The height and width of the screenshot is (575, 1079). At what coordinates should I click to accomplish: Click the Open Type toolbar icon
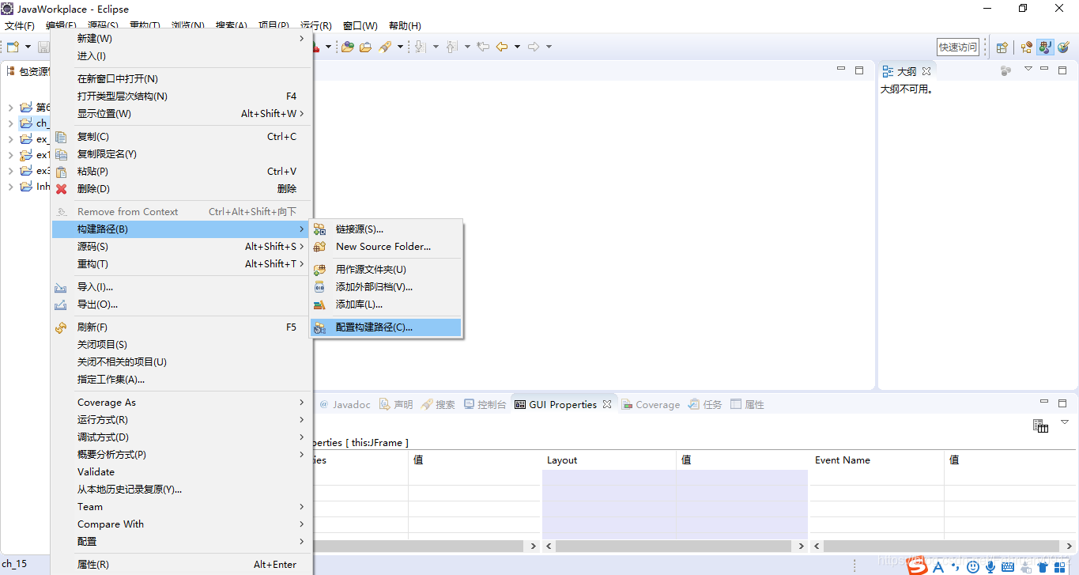pos(348,47)
